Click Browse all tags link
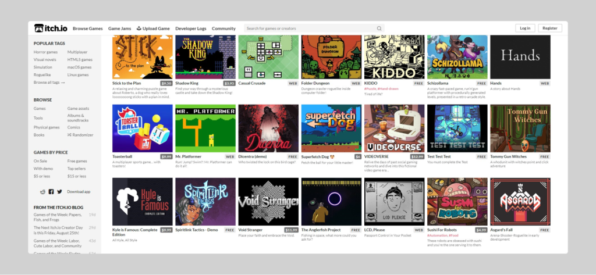This screenshot has height=275, width=596. 49,83
